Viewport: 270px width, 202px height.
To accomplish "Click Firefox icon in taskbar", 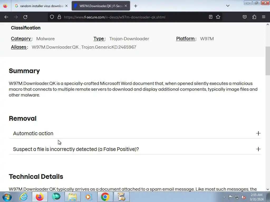I will click(x=40, y=197).
